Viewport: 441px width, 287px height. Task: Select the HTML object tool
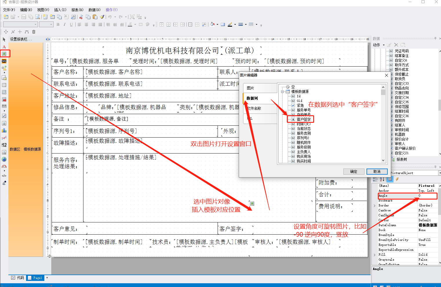4,176
